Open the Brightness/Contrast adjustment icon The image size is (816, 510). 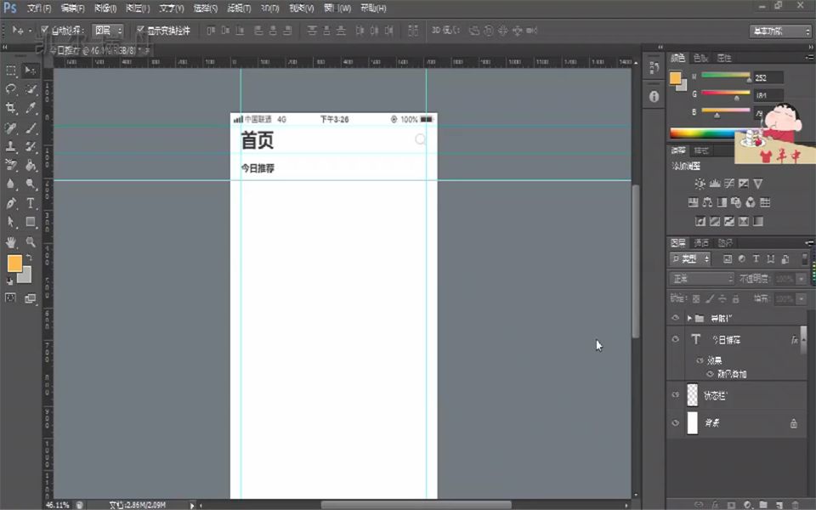tap(700, 184)
